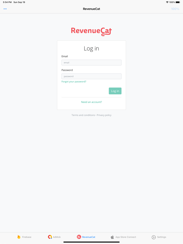Viewport: 183px width, 244px height.
Task: Tap the Firebase flame icon
Action: tap(19, 237)
